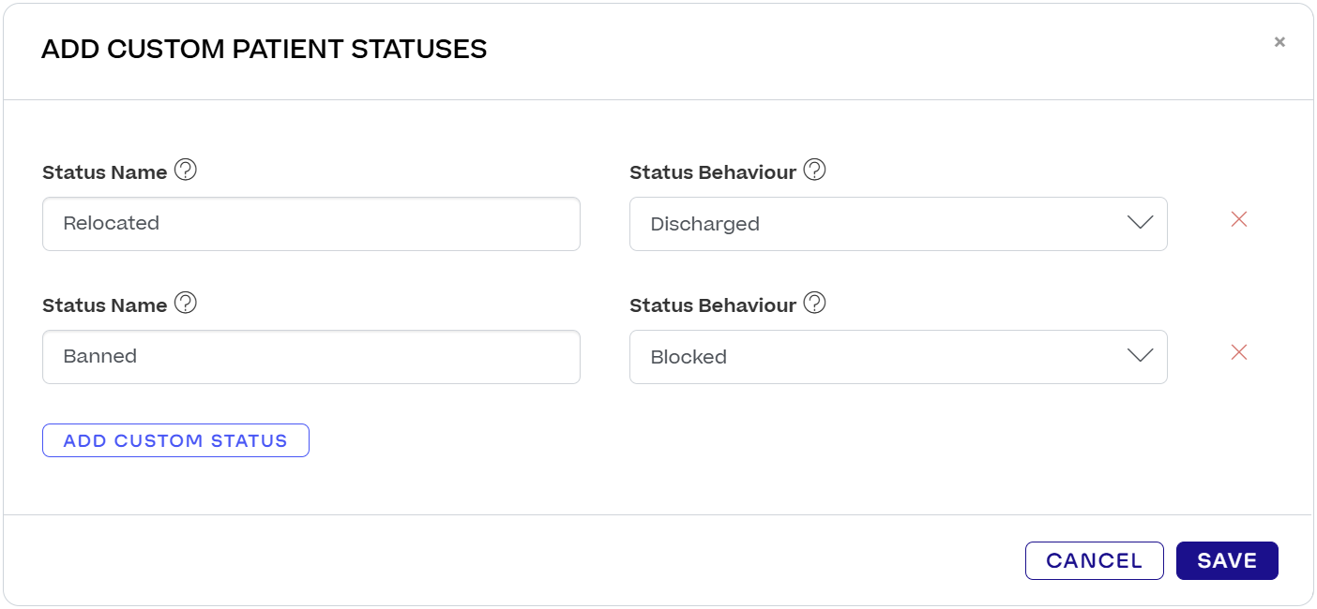
Task: Click the CANCEL button
Action: pos(1094,560)
